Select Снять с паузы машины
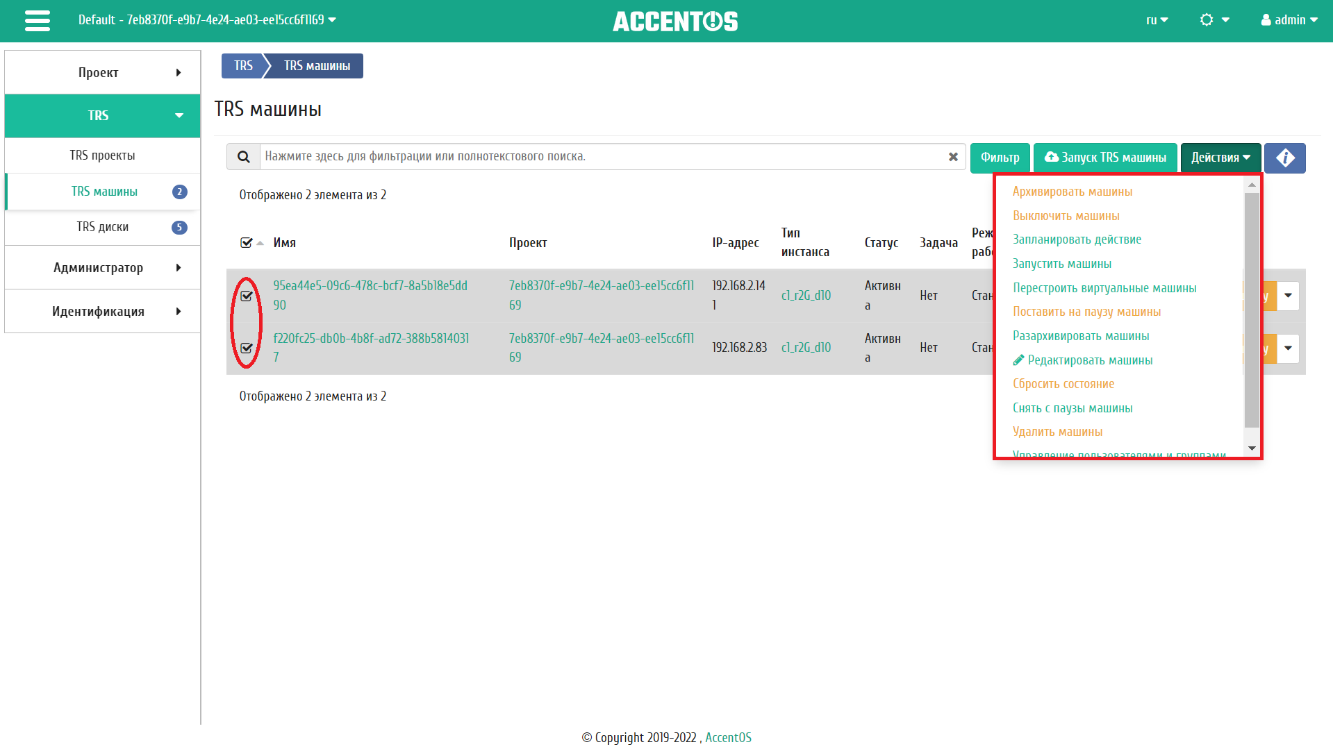 click(x=1073, y=408)
